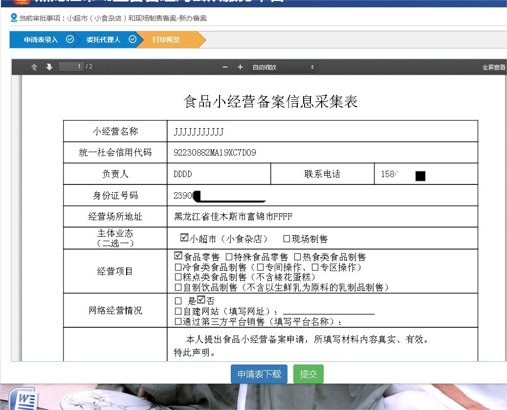507x410 pixels.
Task: Click the credit code 92230882MA19XC7D09
Action: (x=215, y=153)
